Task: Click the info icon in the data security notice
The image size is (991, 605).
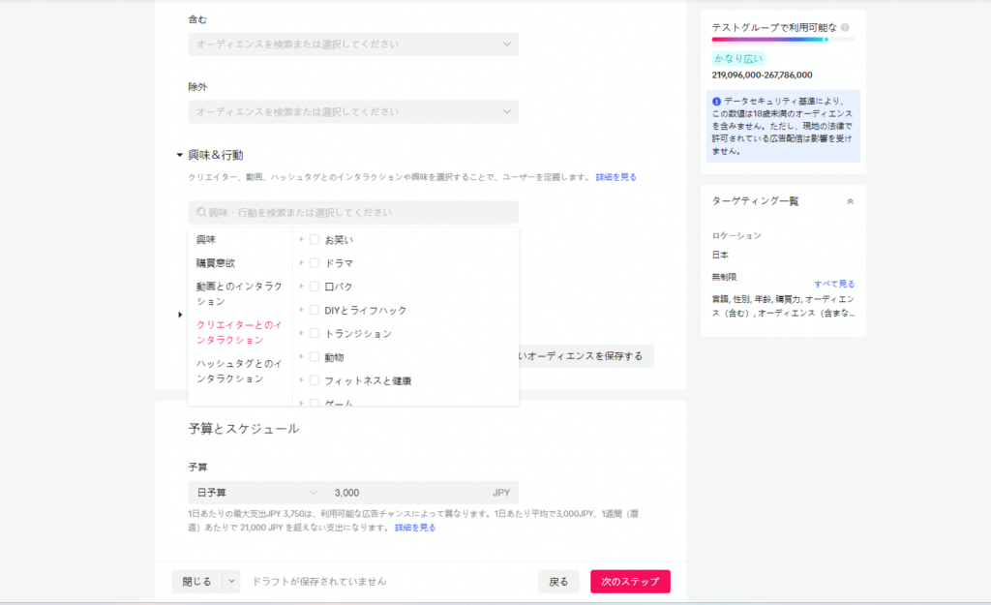Action: [x=716, y=102]
